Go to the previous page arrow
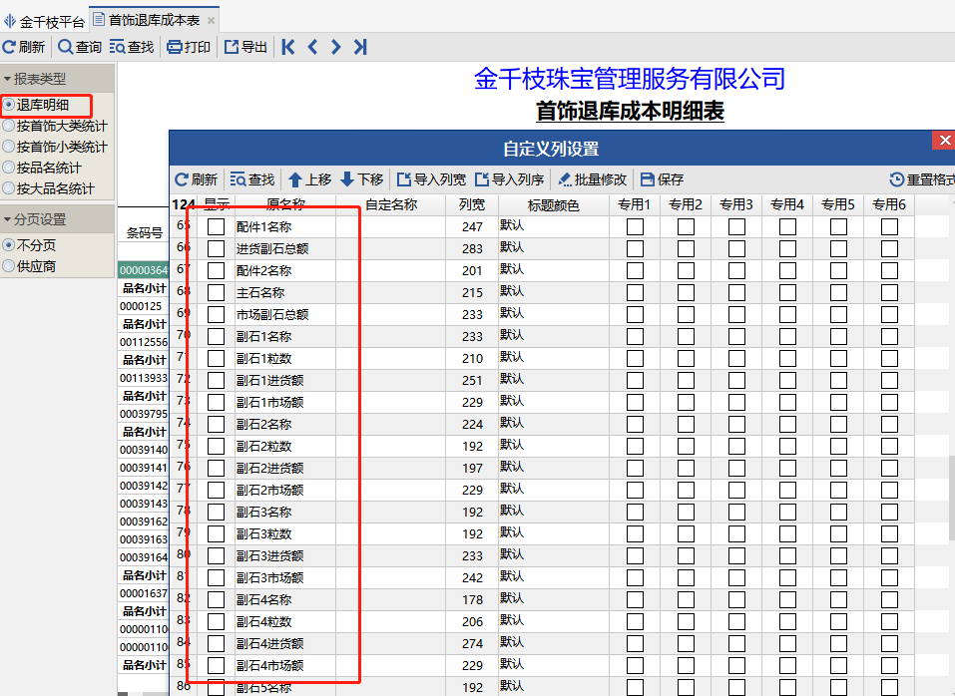The image size is (955, 696). (x=312, y=47)
